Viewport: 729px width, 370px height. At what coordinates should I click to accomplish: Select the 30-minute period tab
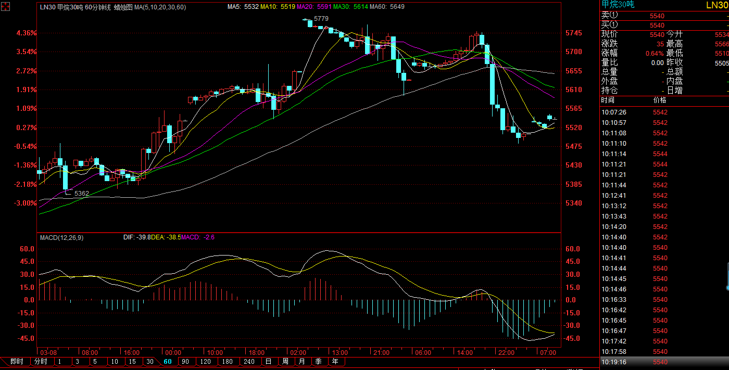(149, 361)
